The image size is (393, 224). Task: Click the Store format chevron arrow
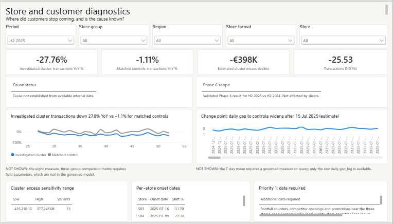290,41
